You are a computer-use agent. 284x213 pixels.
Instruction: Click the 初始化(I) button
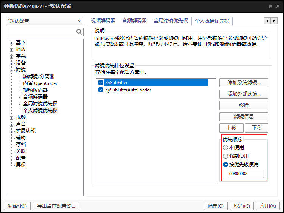pos(17,206)
